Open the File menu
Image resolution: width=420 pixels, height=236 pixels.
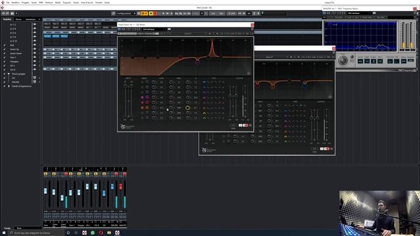(8, 3)
